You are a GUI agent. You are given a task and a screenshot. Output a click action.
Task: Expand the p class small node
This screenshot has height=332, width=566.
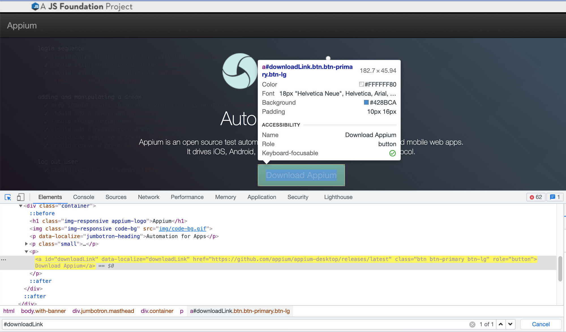[26, 244]
